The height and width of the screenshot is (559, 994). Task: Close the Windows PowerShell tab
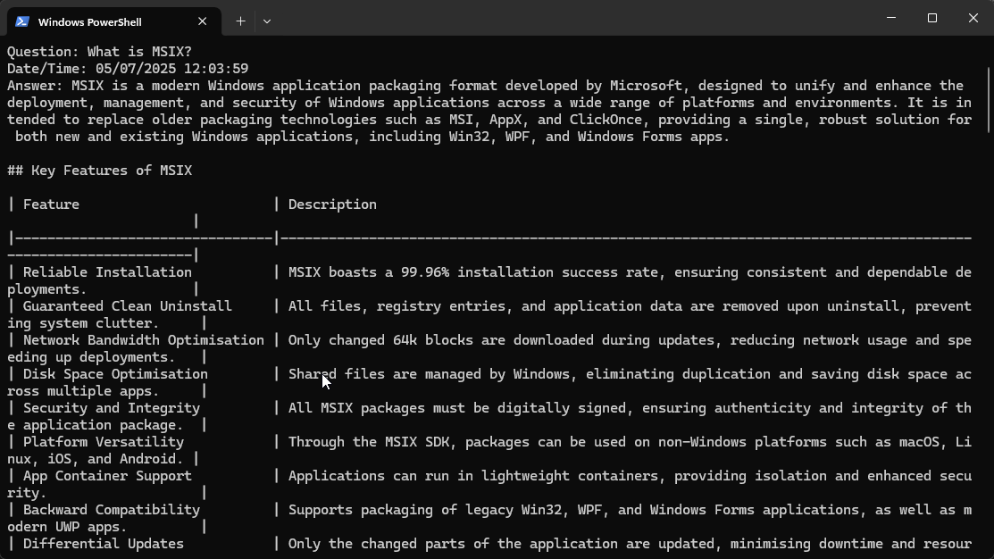point(202,21)
